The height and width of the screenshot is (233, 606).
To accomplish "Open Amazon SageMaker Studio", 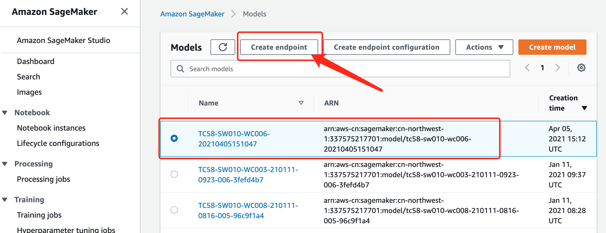I will tap(64, 40).
